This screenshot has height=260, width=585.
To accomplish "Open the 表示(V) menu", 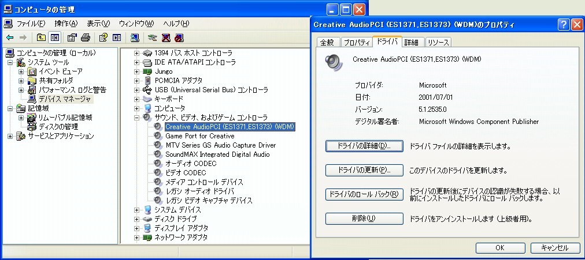I will (98, 24).
